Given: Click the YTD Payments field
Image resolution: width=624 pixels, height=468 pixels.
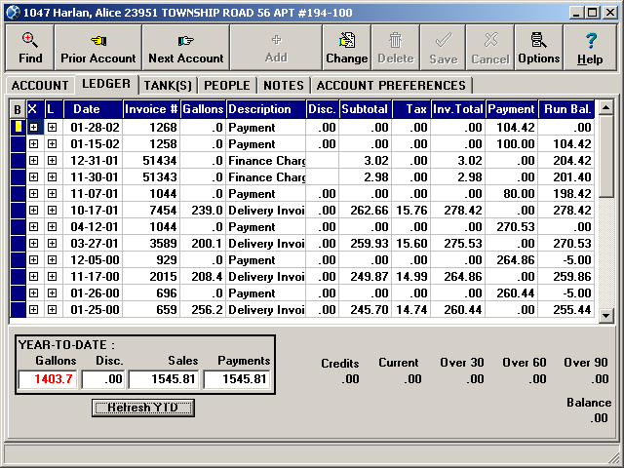Looking at the screenshot, I should pos(237,380).
